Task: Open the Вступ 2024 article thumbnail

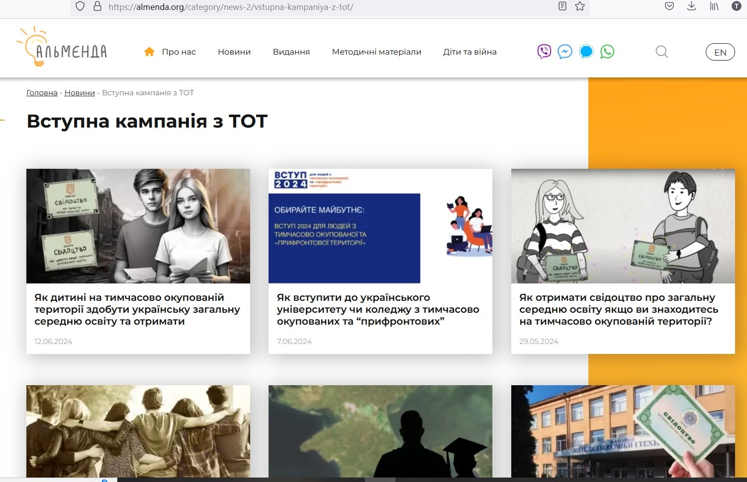Action: (x=380, y=226)
